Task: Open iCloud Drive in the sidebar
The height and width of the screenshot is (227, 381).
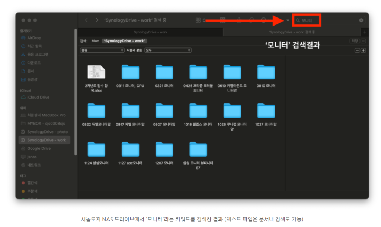Action: (39, 97)
